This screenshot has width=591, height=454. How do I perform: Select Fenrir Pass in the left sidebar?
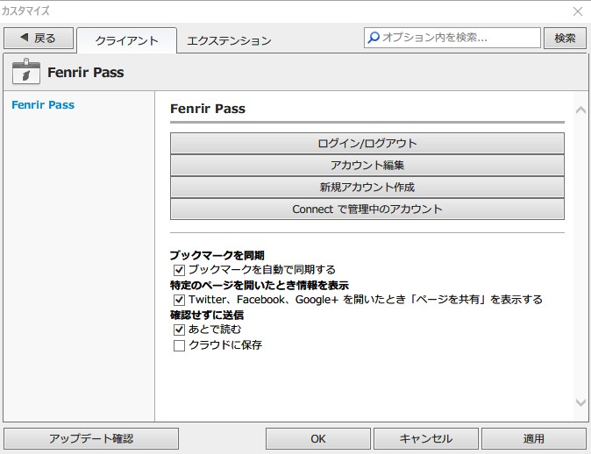(43, 105)
